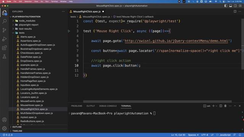
Task: Open the Search view in activity bar
Action: 4,21
